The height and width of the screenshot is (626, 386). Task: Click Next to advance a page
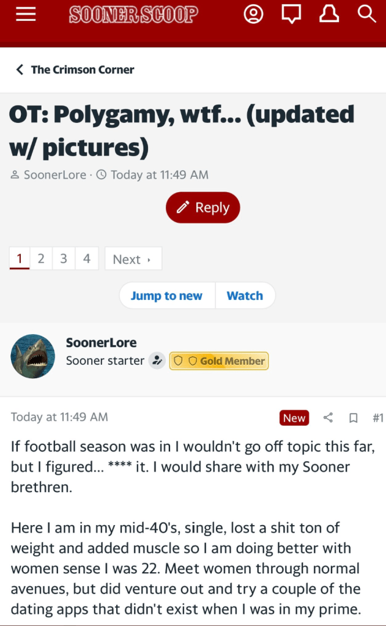click(133, 259)
